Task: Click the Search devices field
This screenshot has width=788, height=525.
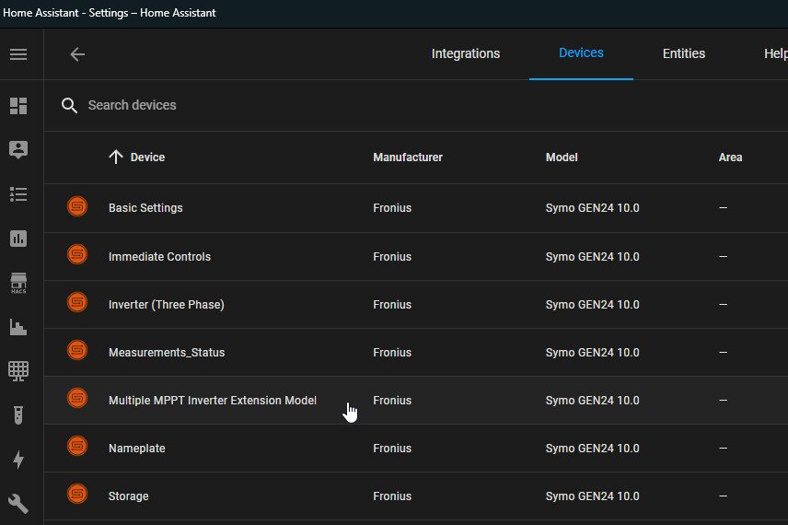Action: pyautogui.click(x=276, y=105)
